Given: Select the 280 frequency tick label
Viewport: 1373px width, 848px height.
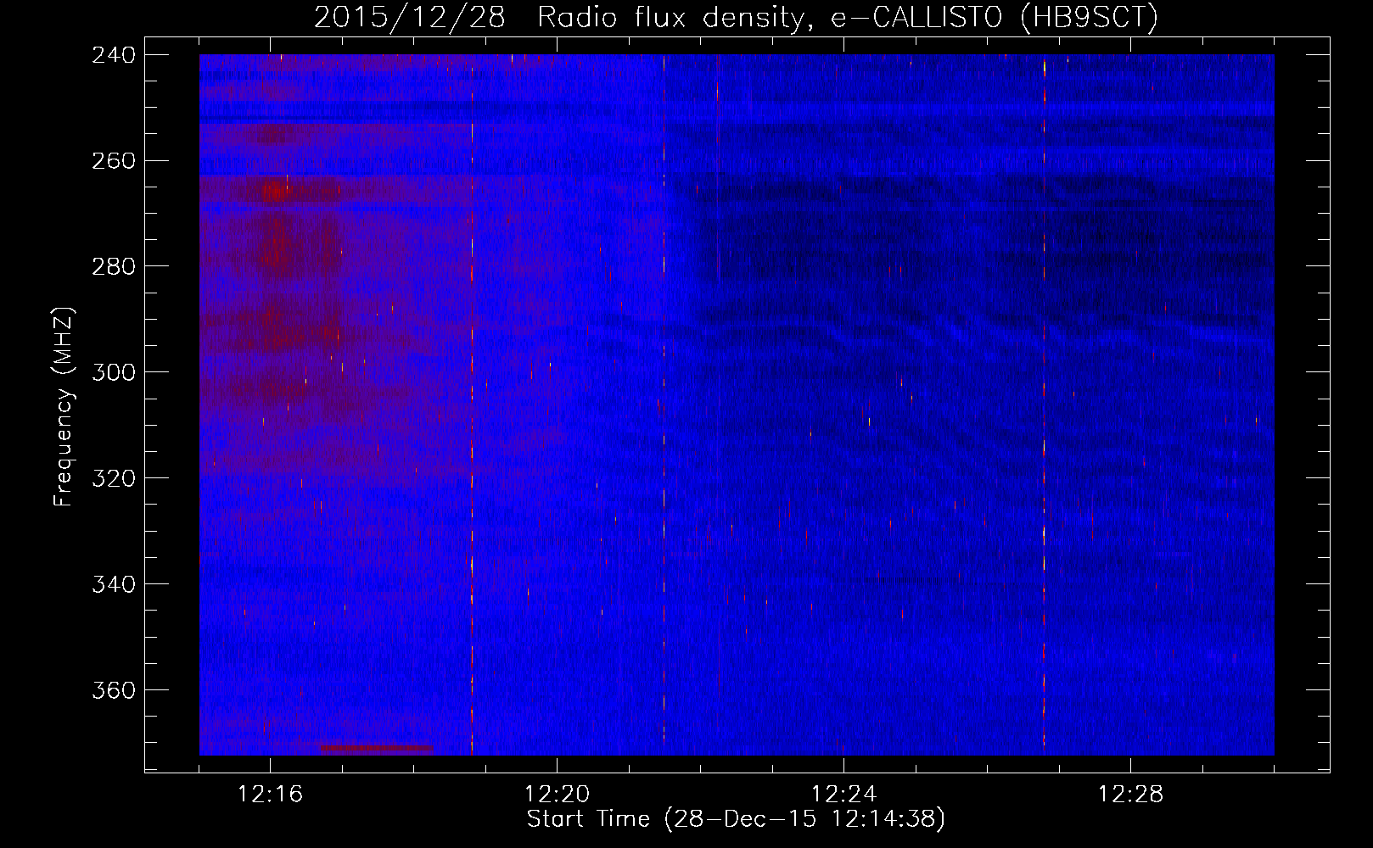Looking at the screenshot, I should coord(114,267).
